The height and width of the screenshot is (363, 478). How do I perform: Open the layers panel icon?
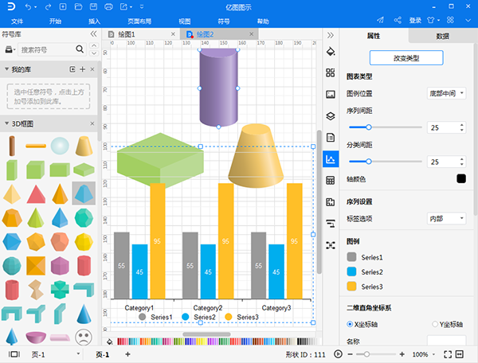coord(331,116)
